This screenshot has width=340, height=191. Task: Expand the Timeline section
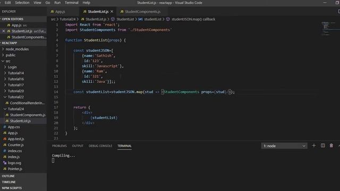[x=8, y=182]
